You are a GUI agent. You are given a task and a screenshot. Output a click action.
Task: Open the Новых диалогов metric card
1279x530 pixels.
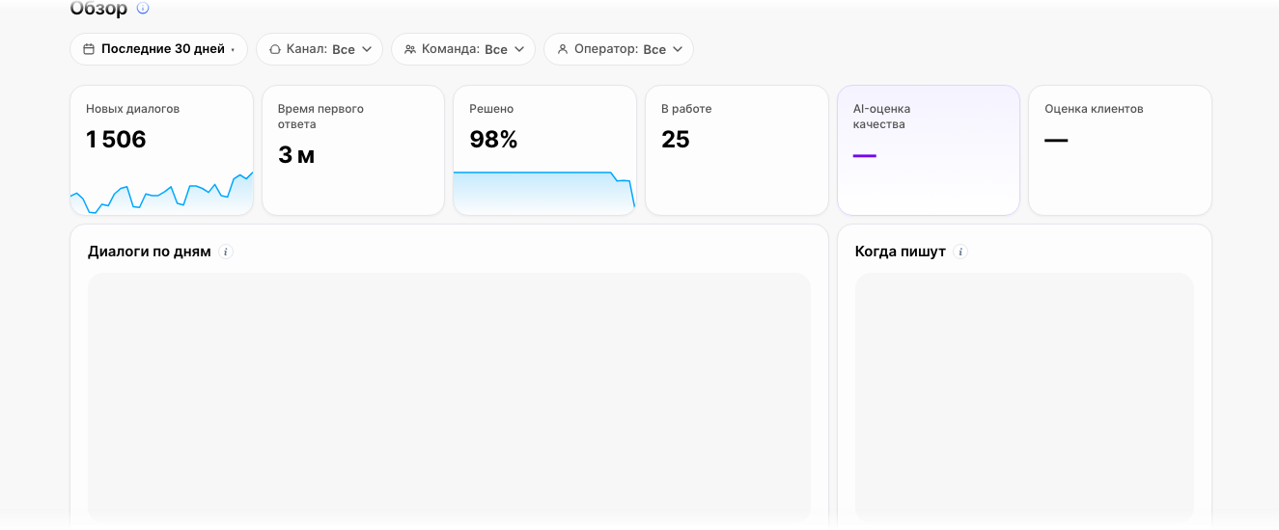162,150
